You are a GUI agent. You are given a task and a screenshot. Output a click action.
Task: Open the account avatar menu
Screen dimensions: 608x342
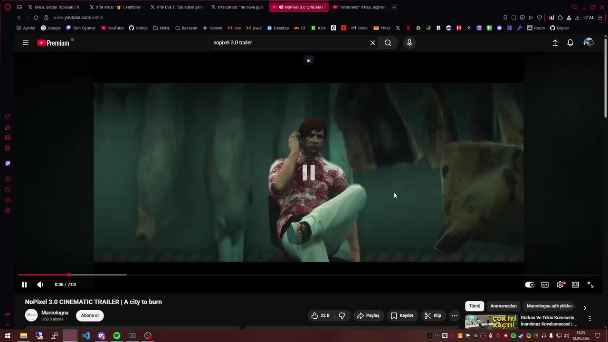[x=589, y=43]
